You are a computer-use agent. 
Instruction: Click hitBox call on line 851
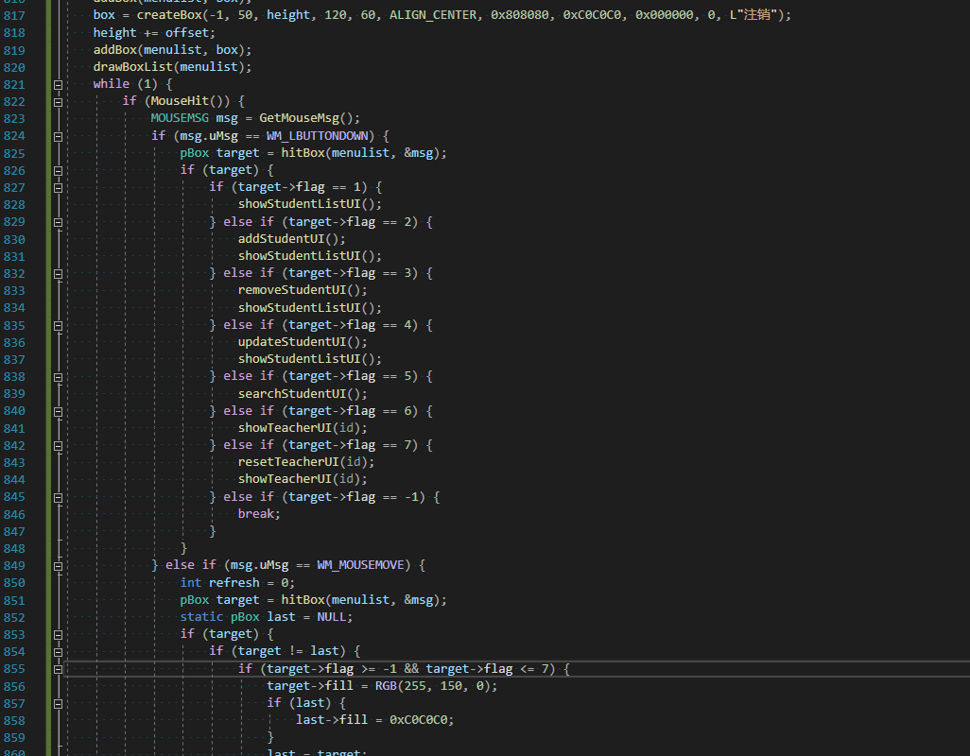click(364, 600)
